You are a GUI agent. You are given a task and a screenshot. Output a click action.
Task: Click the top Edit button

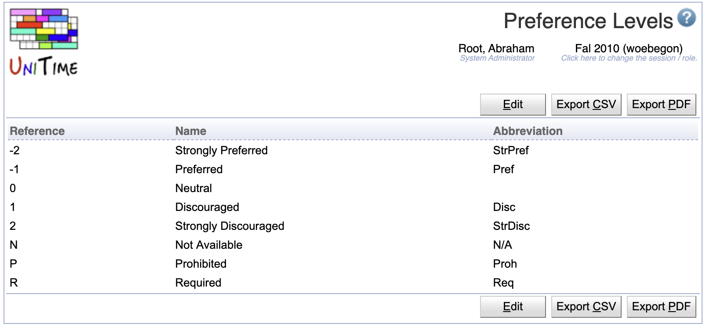click(x=513, y=105)
